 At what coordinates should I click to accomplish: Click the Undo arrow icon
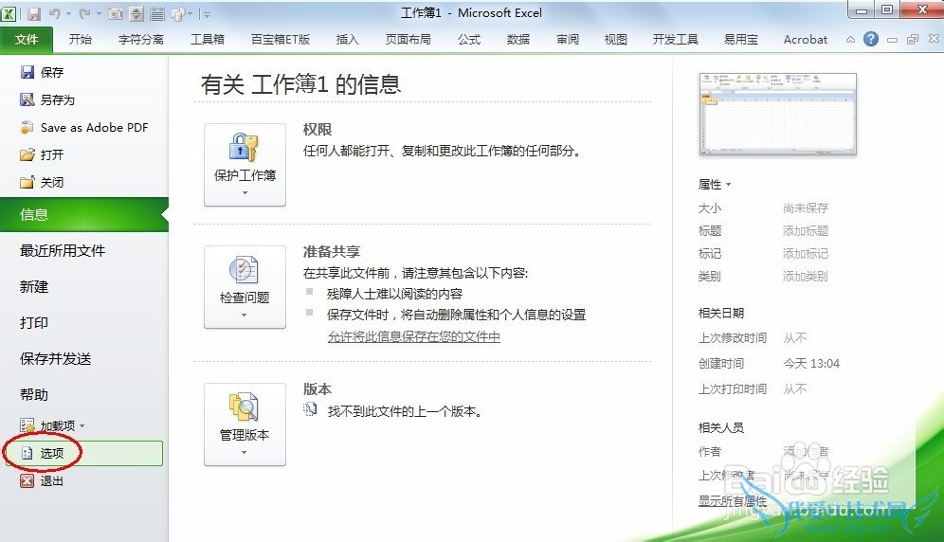pyautogui.click(x=55, y=13)
